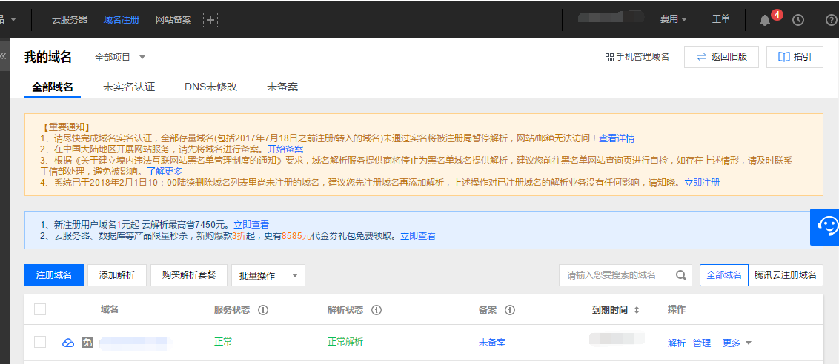Open the 批量操作 dropdown

[268, 275]
